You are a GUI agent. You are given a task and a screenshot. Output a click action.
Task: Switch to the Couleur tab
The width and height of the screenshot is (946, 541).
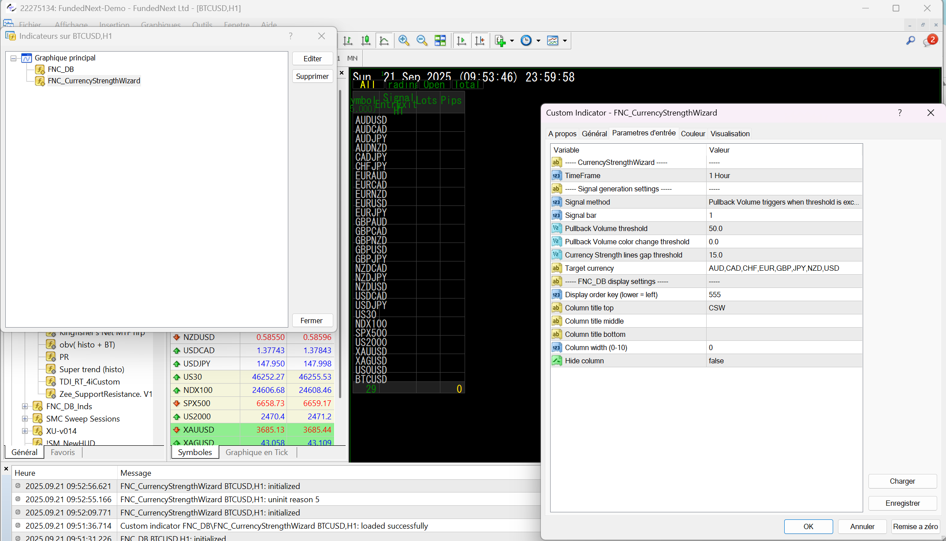tap(693, 134)
